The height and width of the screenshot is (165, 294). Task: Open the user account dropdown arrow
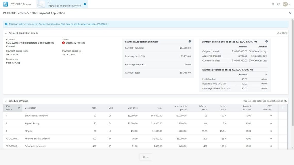pos(289,4)
